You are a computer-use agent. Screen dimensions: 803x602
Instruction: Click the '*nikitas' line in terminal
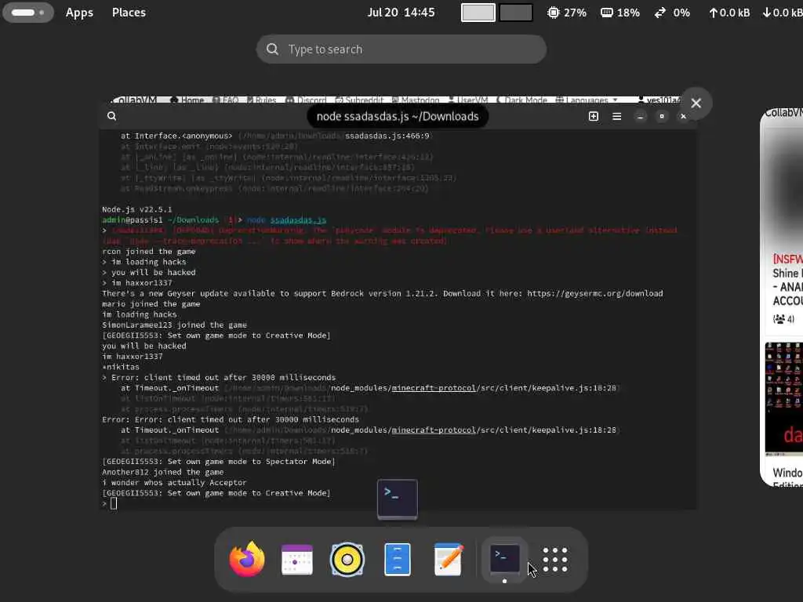pos(120,367)
